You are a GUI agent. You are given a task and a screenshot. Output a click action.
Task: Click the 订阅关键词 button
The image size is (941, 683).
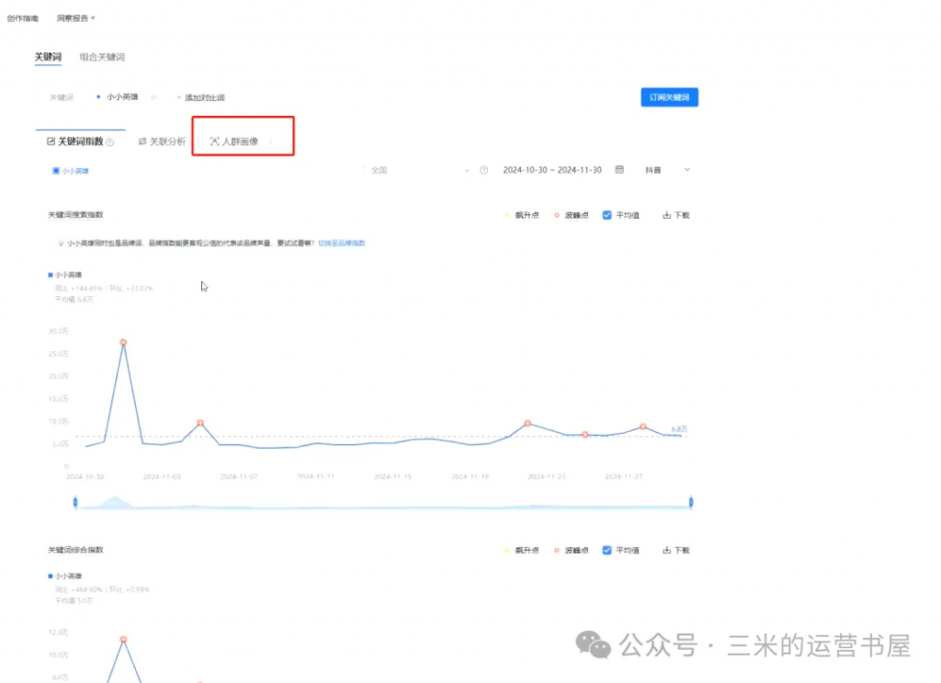click(669, 97)
